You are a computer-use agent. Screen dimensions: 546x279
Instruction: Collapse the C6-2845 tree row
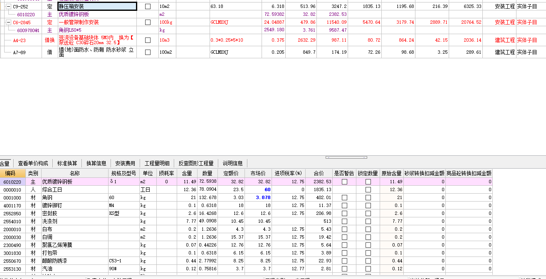pyautogui.click(x=8, y=22)
